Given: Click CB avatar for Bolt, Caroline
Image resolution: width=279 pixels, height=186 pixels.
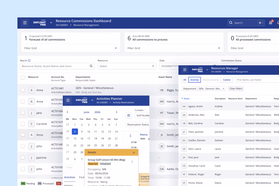Looking at the screenshot, I should 184,123.
